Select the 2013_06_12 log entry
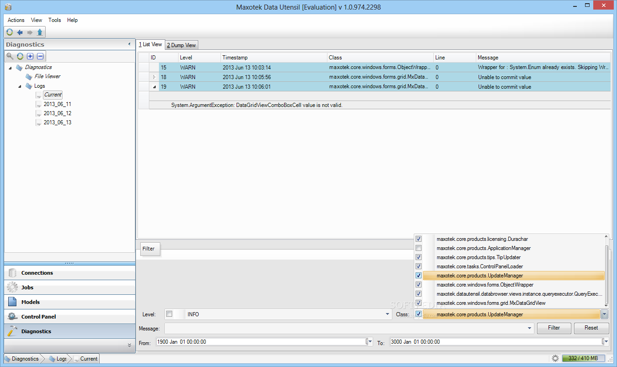Screen dimensions: 617x367 [58, 113]
